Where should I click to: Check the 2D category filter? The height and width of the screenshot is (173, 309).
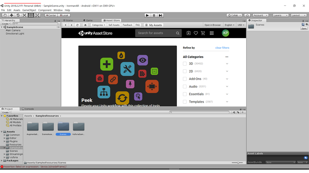[185, 71]
